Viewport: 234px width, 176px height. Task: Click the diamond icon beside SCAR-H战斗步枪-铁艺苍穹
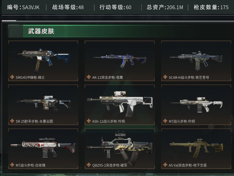[165, 77]
